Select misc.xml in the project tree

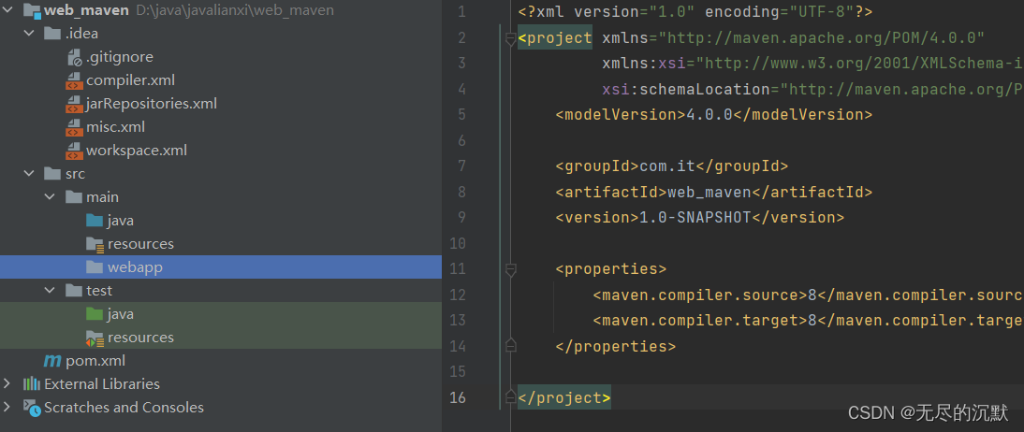(115, 127)
